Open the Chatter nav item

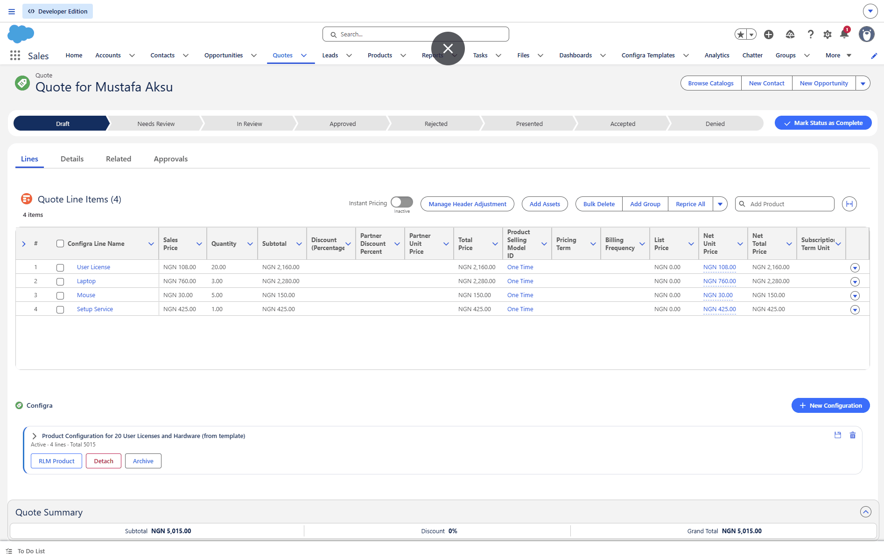(752, 56)
